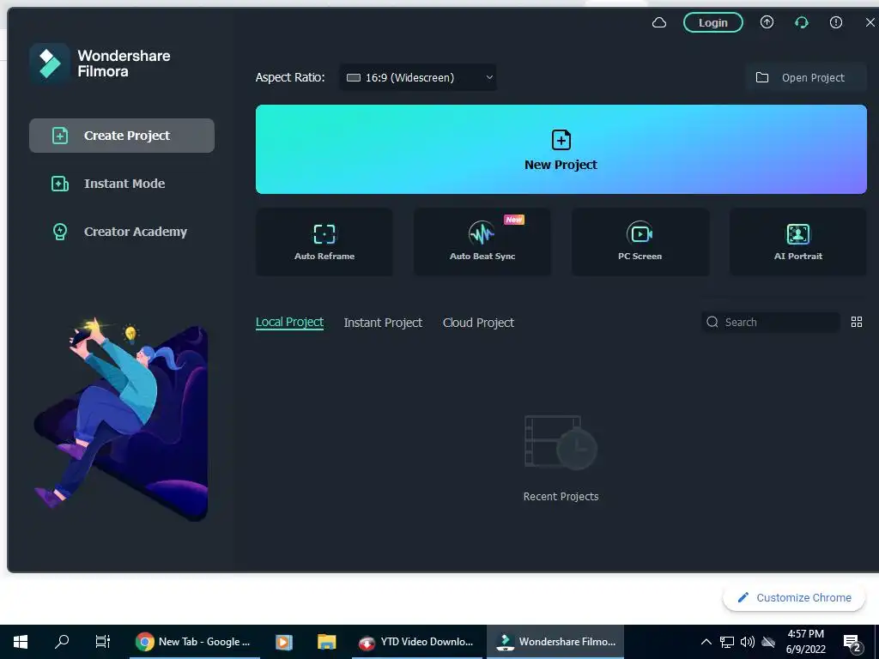The image size is (879, 659).
Task: Open Task View on taskbar
Action: coord(103,641)
